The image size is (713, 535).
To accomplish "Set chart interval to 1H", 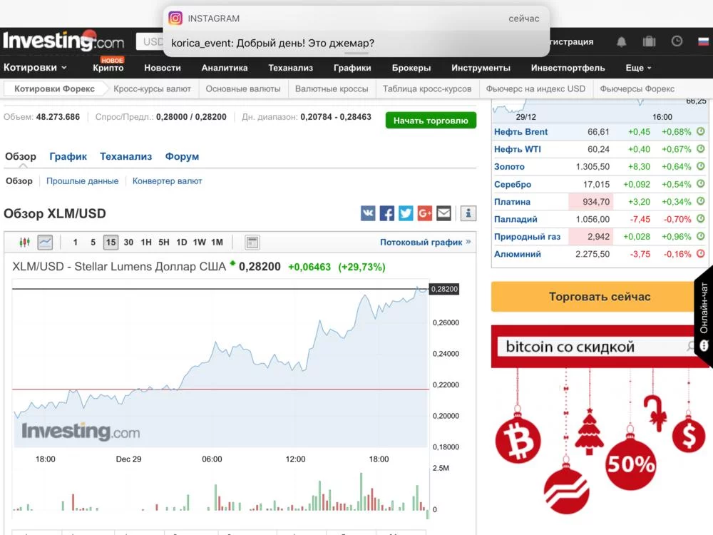I will coord(146,242).
